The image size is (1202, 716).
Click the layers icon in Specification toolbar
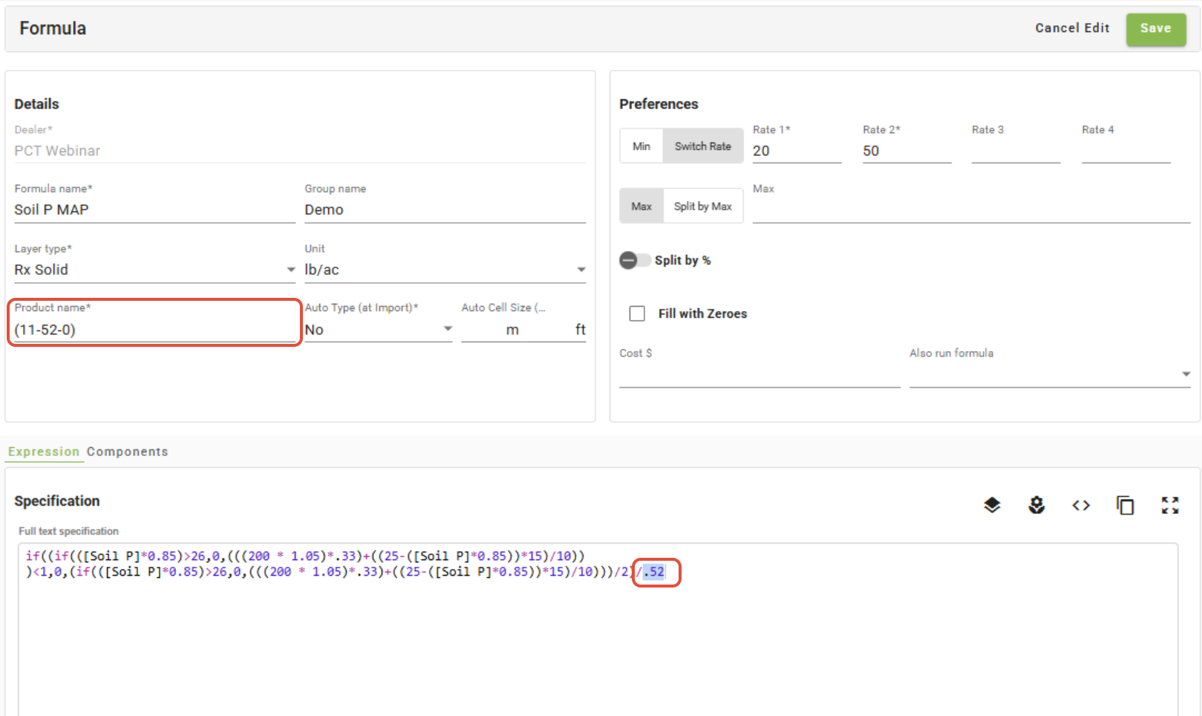[x=992, y=506]
